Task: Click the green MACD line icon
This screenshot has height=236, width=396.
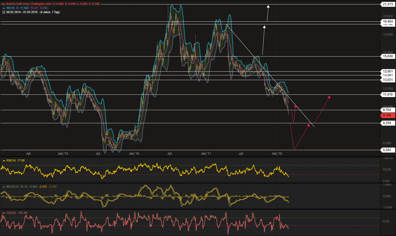Action: (4, 187)
